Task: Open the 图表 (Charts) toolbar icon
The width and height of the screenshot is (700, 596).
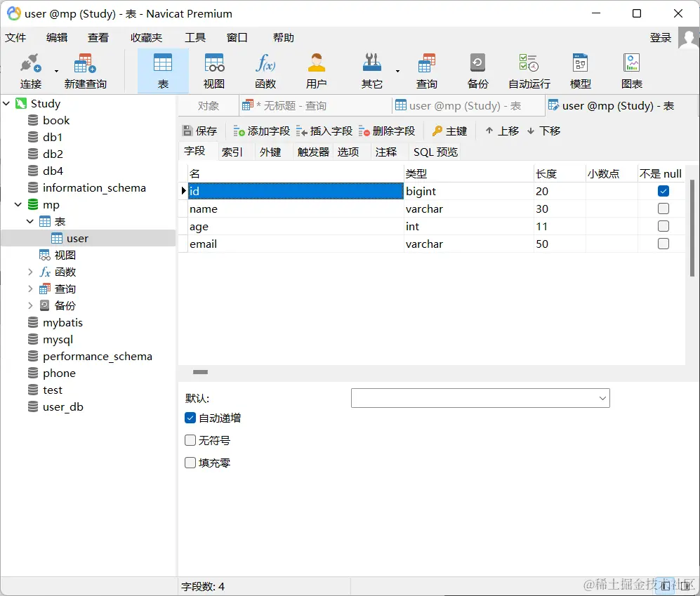Action: [x=632, y=63]
